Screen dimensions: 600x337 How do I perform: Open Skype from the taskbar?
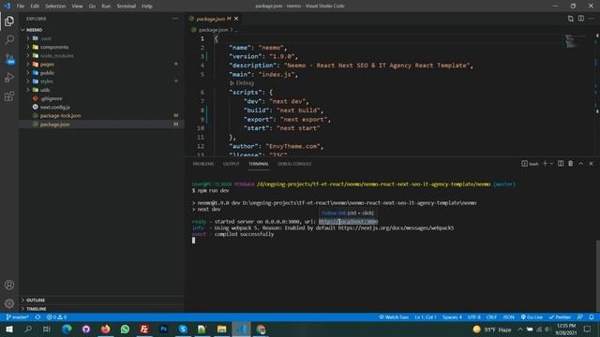point(183,329)
